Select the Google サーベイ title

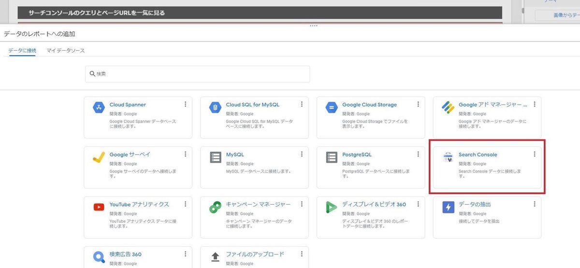pos(130,155)
